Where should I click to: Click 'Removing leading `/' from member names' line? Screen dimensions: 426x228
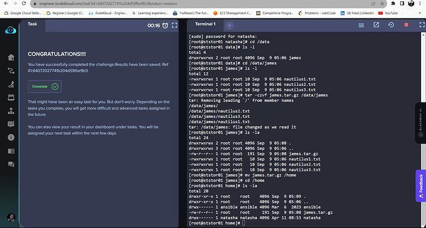pyautogui.click(x=241, y=101)
